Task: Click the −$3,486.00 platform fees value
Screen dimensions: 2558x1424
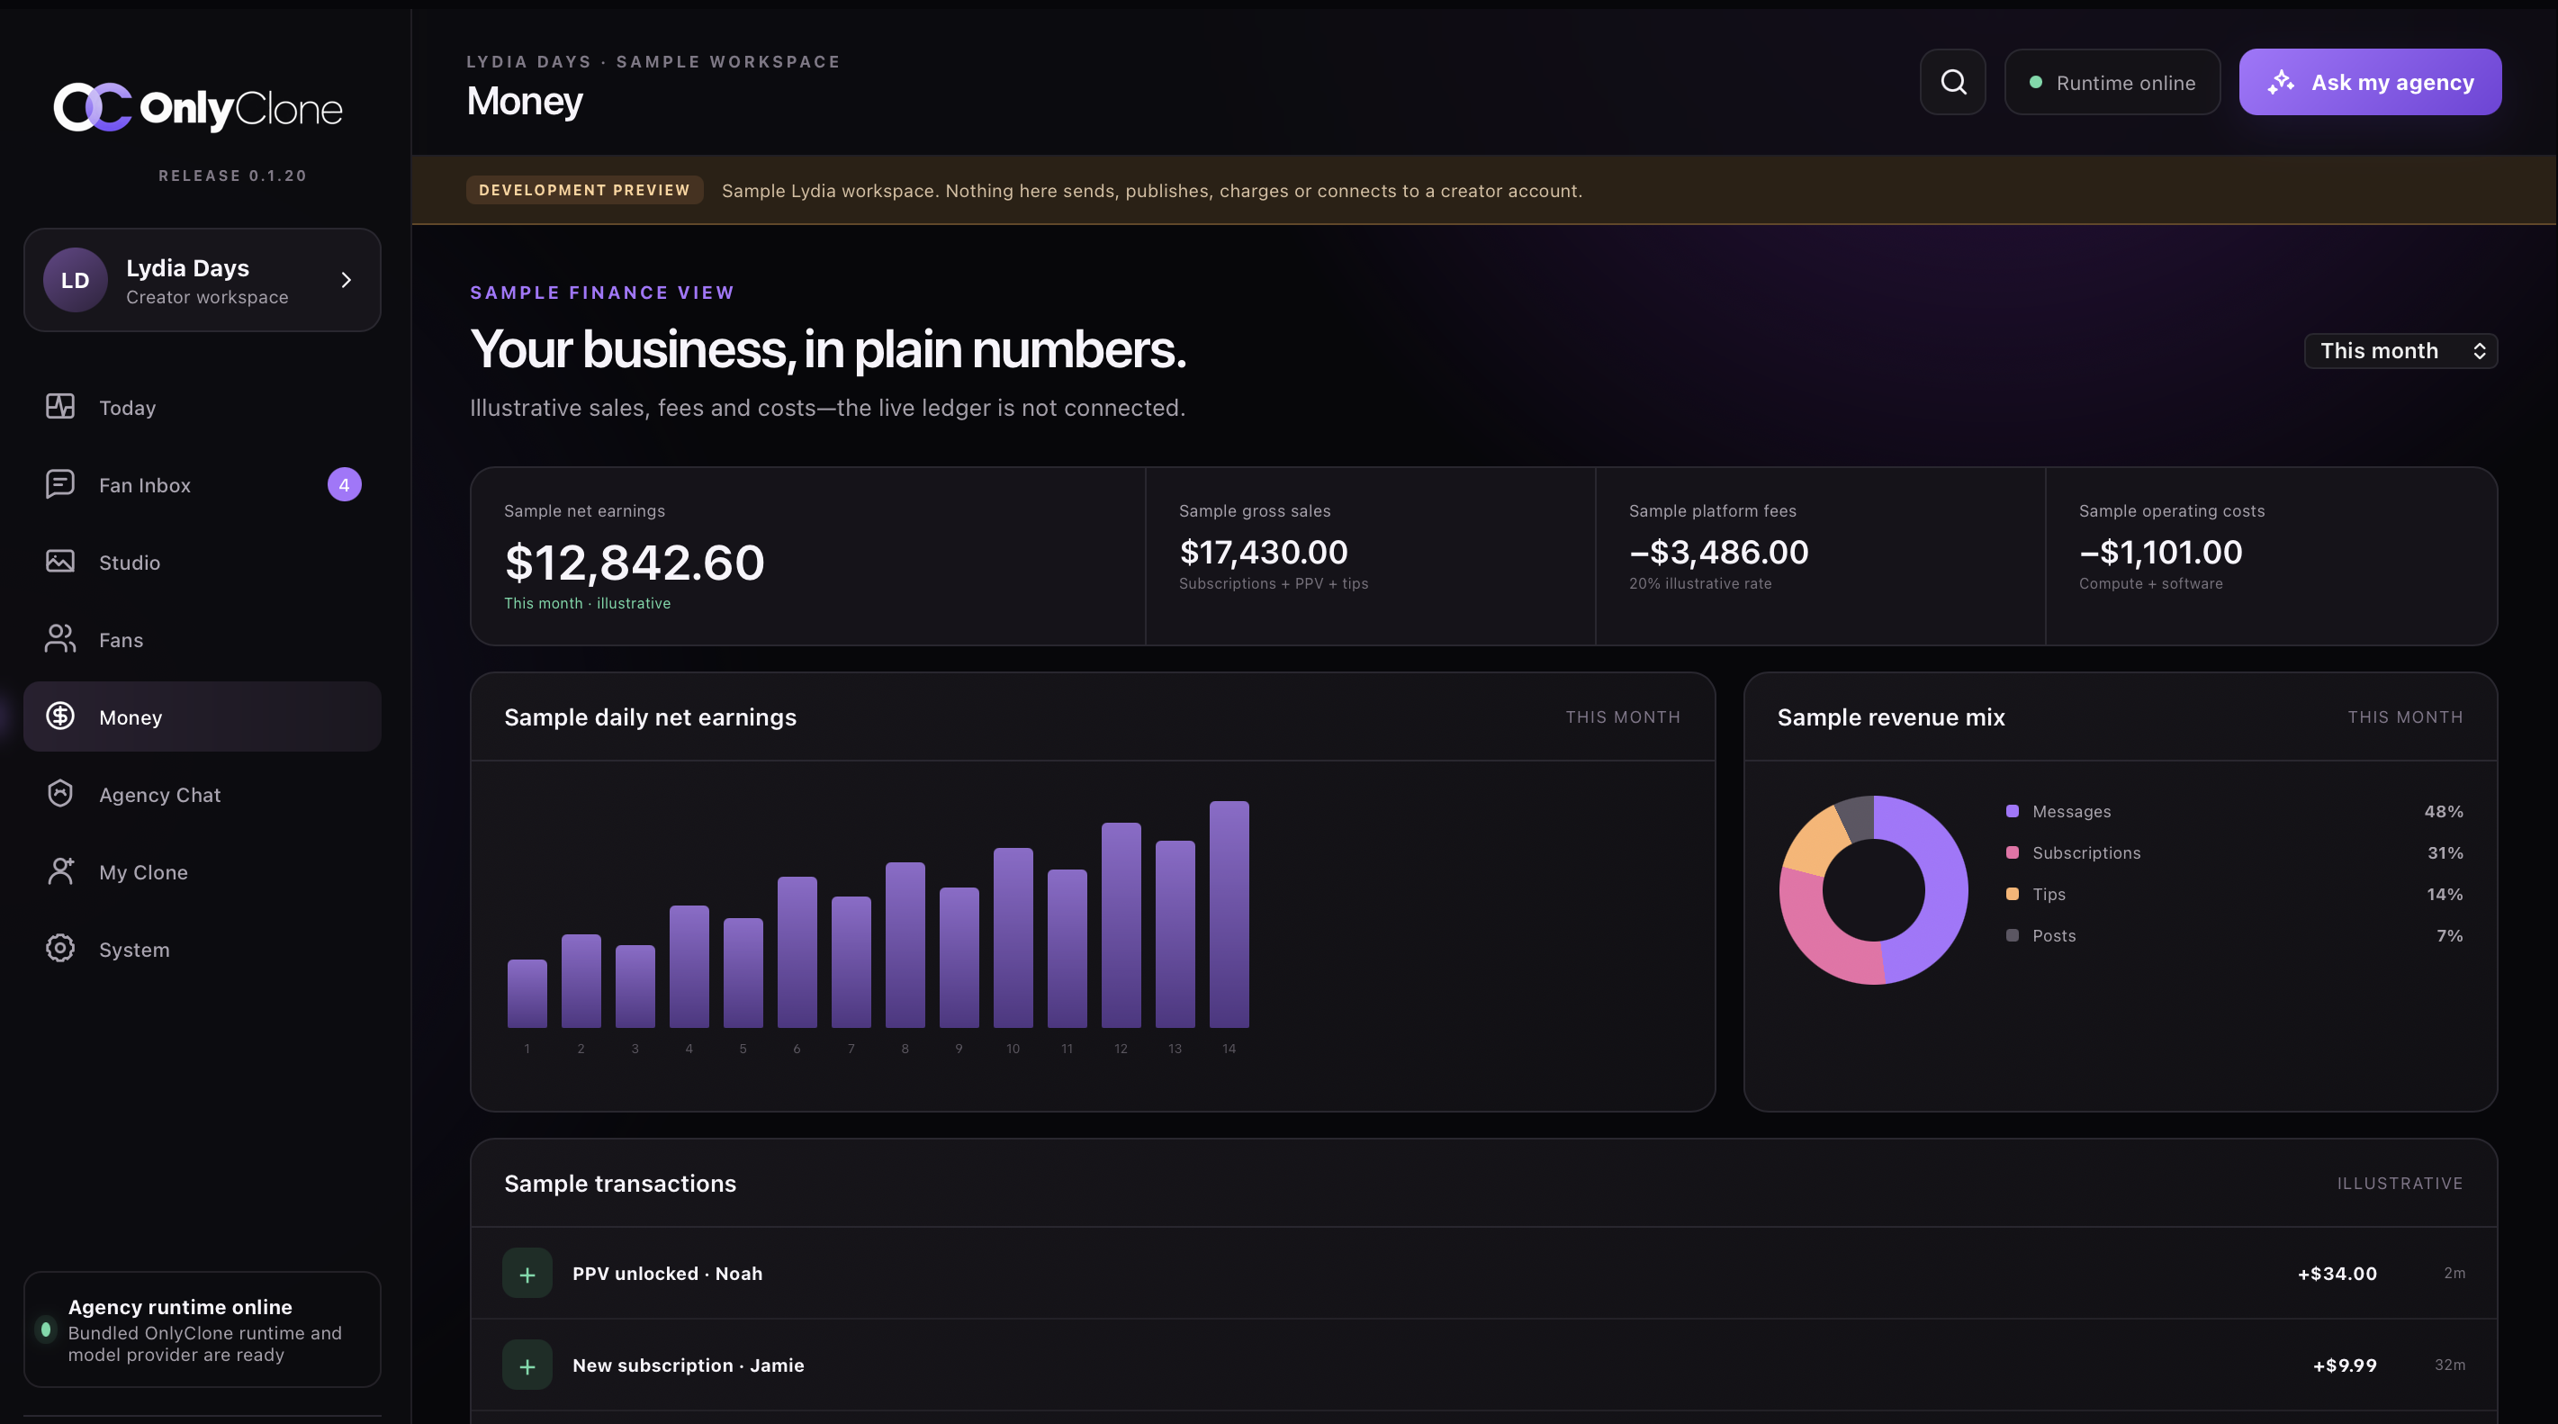Action: coord(1718,552)
